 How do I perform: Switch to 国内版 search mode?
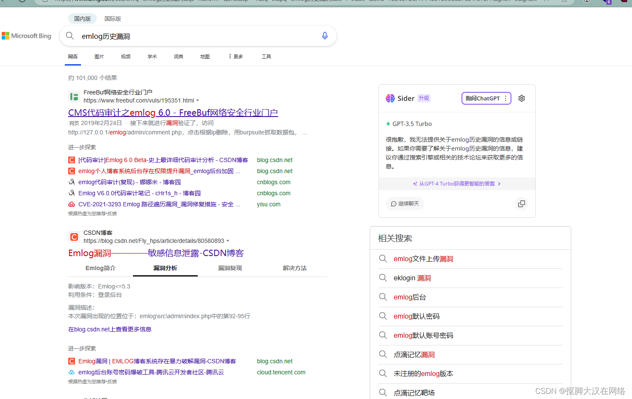point(82,19)
